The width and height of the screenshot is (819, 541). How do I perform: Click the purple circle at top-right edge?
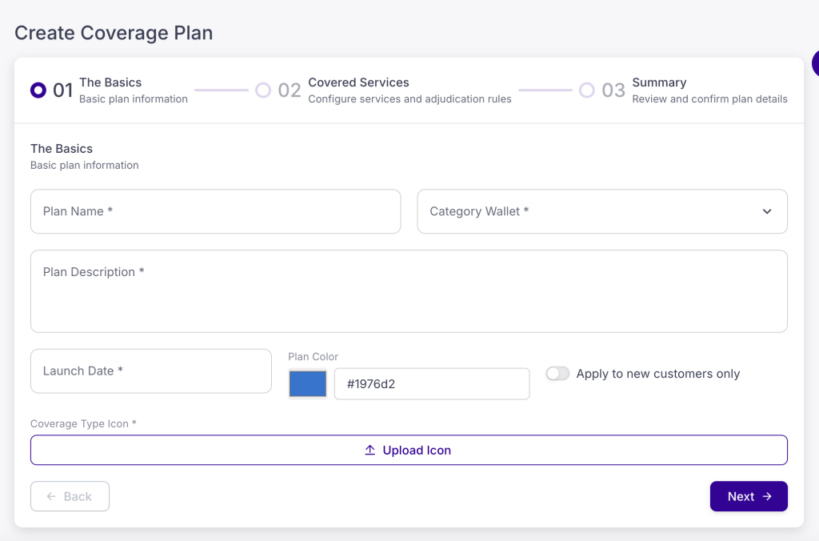[815, 63]
